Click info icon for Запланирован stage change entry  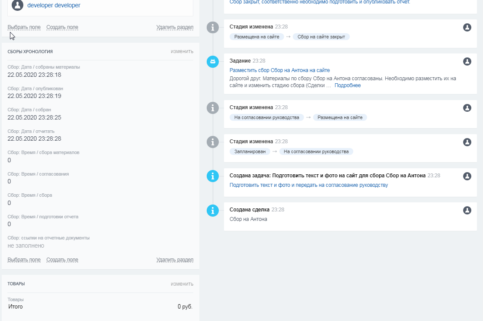(212, 142)
